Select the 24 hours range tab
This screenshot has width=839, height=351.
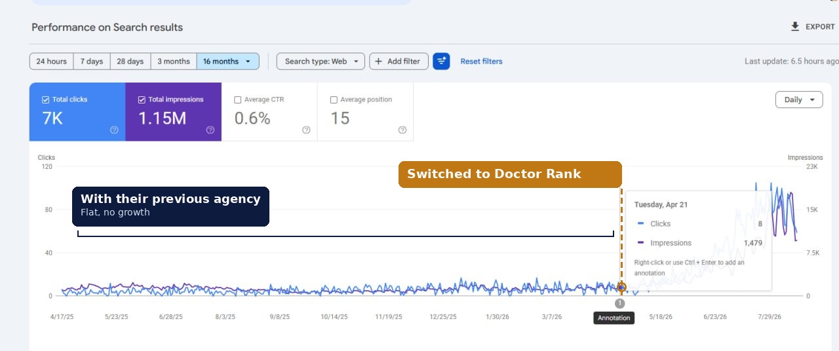(x=51, y=62)
